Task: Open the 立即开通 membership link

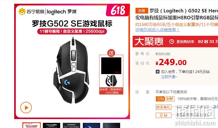Action: (169, 77)
